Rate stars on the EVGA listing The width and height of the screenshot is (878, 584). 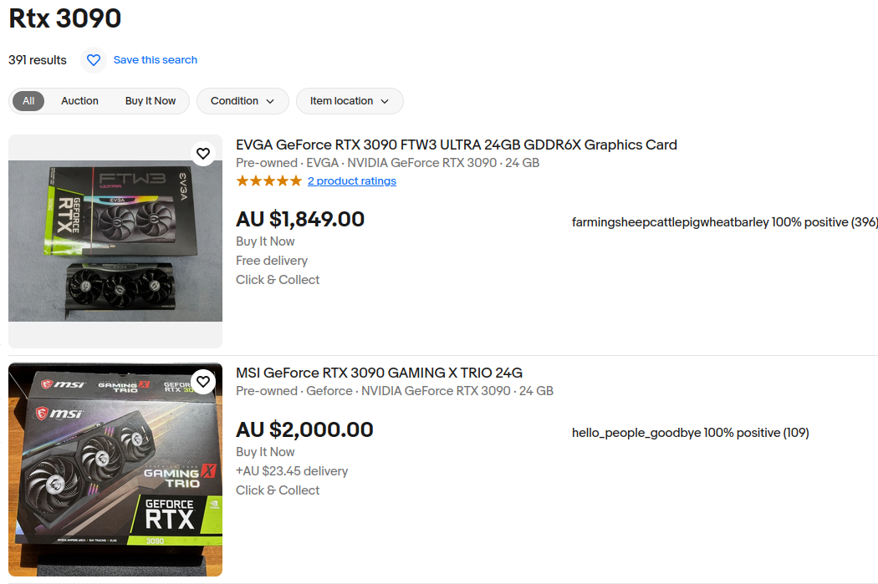click(268, 180)
